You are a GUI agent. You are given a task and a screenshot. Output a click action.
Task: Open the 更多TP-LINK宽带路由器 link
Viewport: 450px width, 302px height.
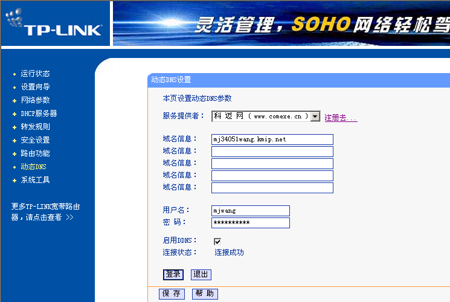tap(45, 212)
